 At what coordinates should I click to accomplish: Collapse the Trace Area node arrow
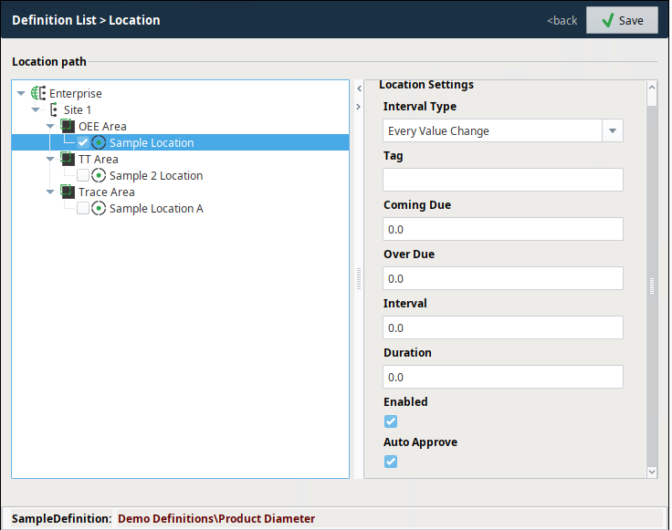[50, 192]
